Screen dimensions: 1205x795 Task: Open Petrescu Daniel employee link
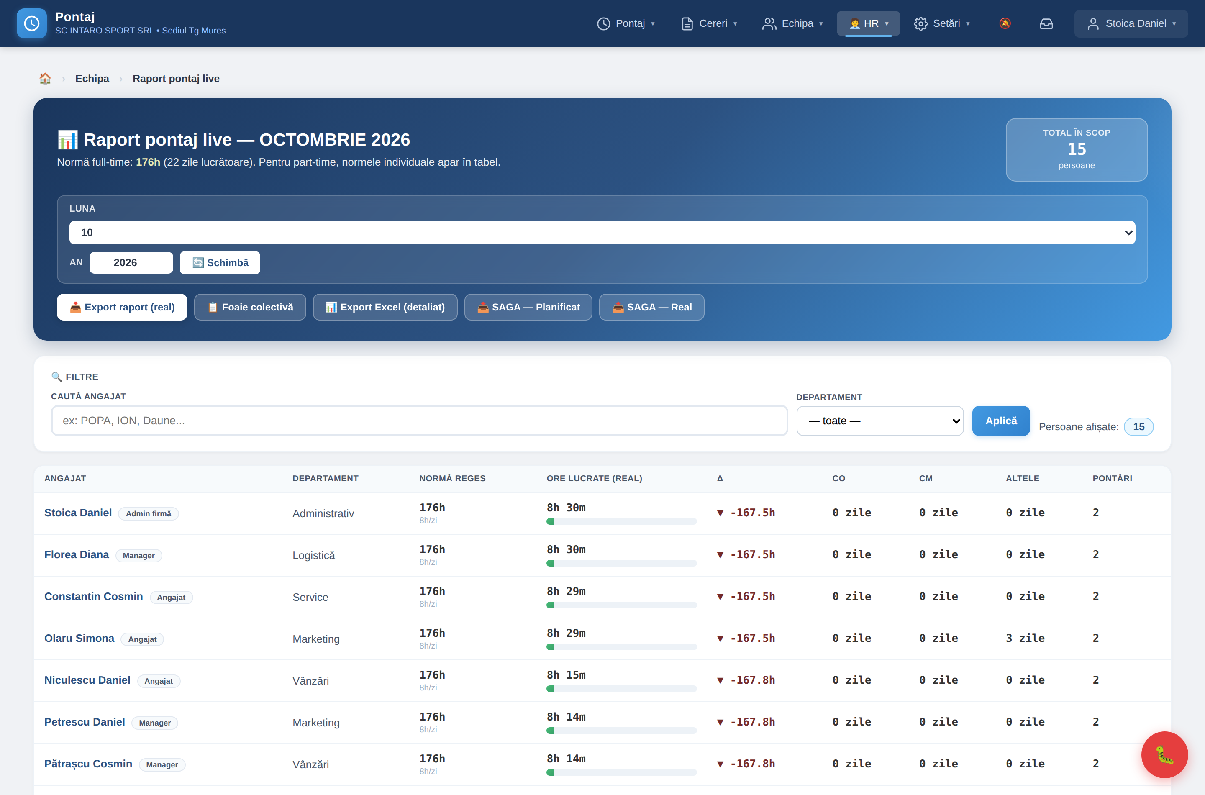(85, 722)
